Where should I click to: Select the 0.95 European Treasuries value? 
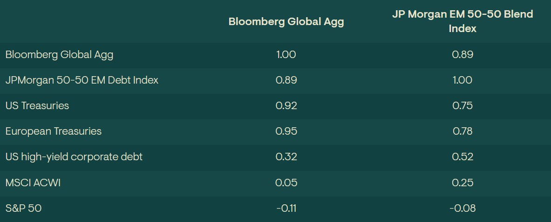click(x=286, y=131)
